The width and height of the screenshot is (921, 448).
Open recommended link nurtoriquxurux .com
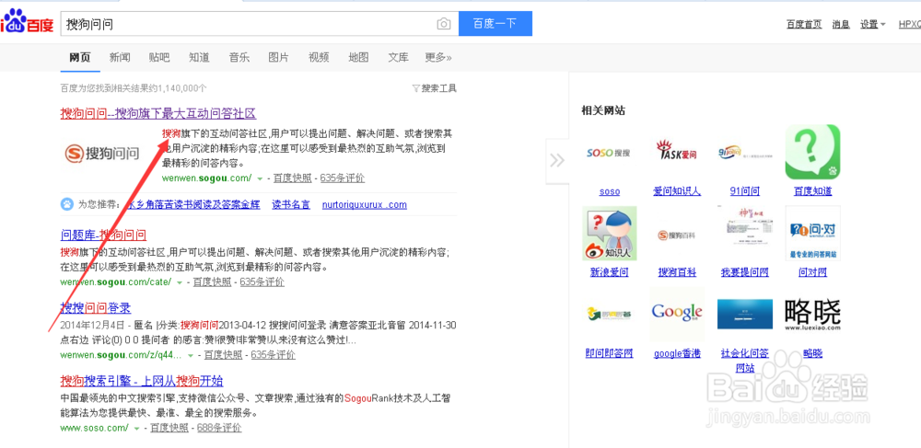(364, 204)
